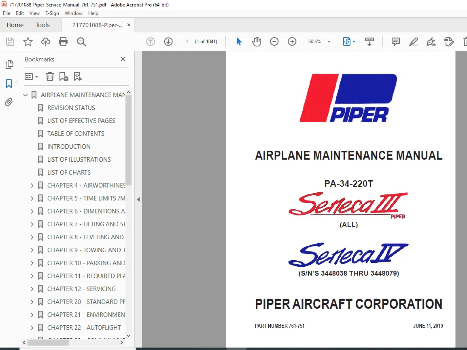467x350 pixels.
Task: Jump to CHAPTER 20 - STANDARD bookmark
Action: pos(86,302)
